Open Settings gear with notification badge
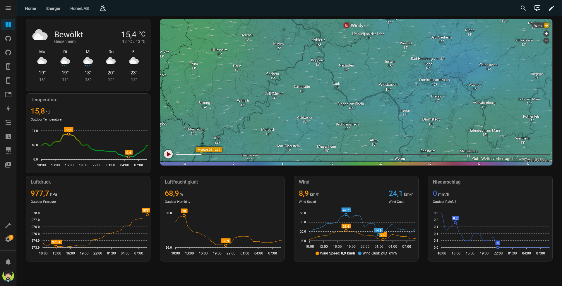 pyautogui.click(x=8, y=239)
